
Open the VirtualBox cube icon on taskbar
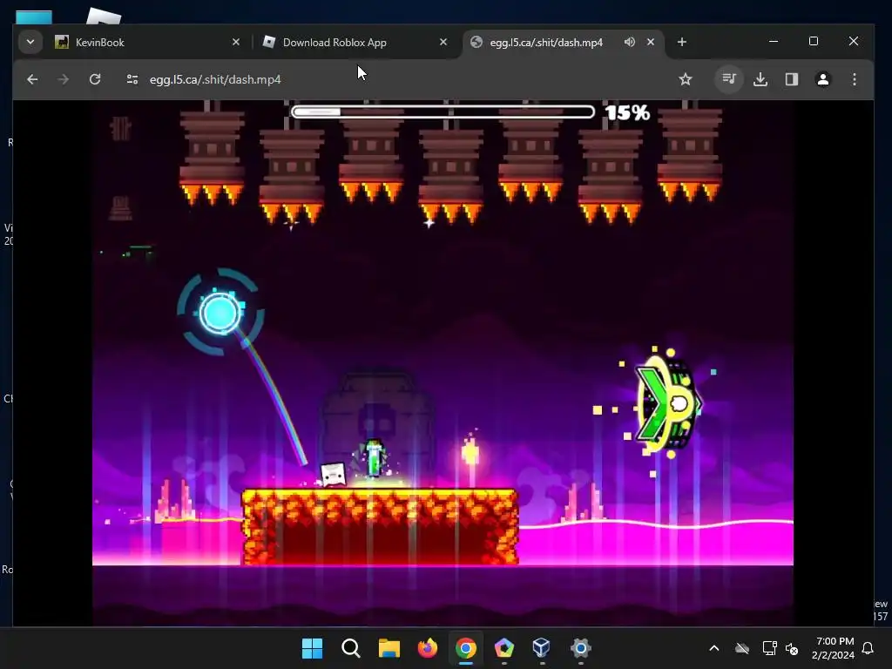tap(542, 648)
